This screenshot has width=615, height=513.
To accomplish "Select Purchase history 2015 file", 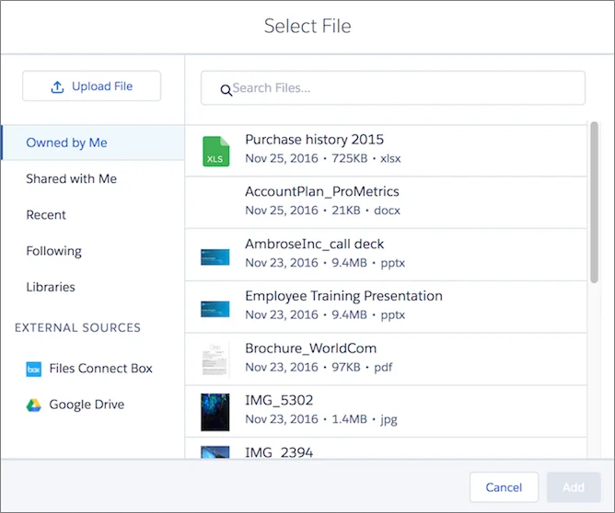I will 386,151.
